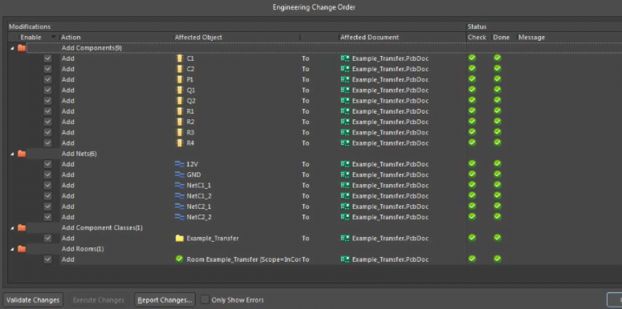Click the C1 component icon

pos(180,58)
